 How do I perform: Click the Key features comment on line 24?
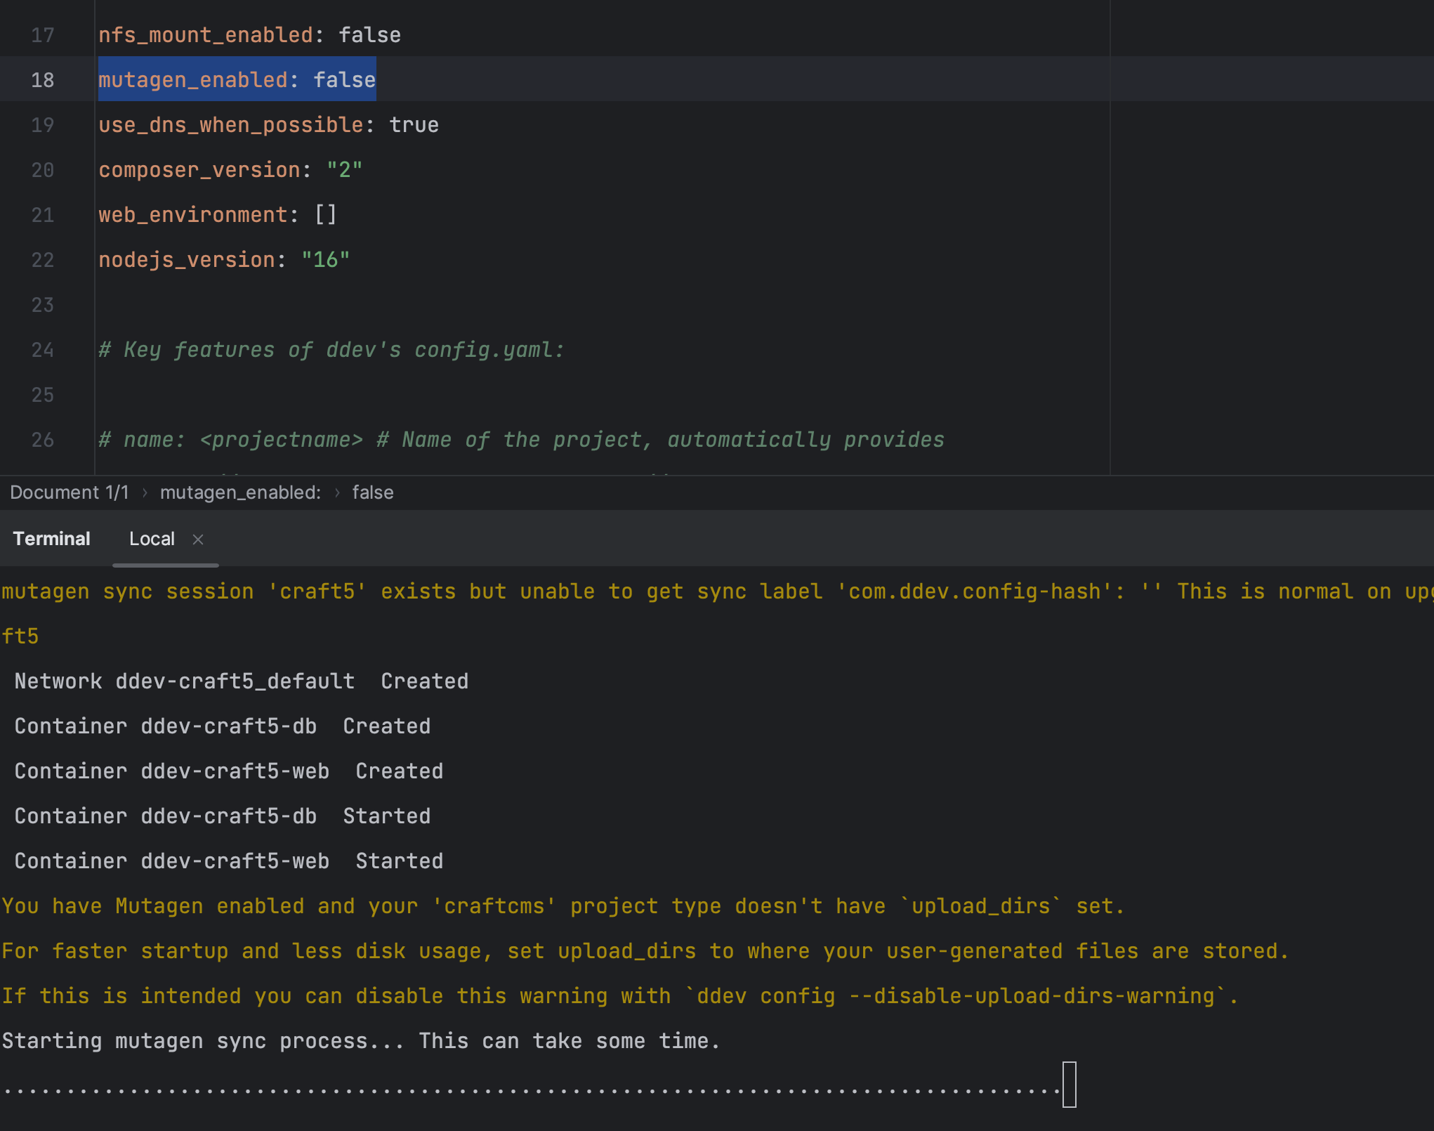pyautogui.click(x=330, y=349)
